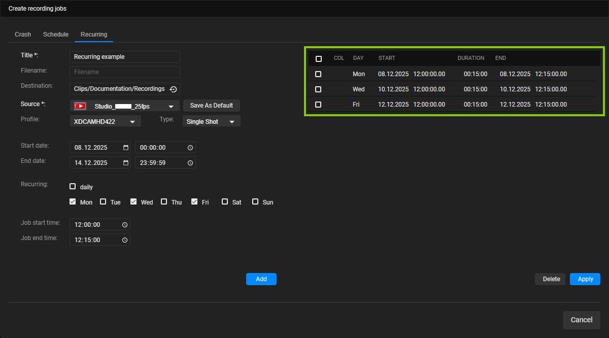Switch to the Crash tab
609x338 pixels.
pos(23,34)
